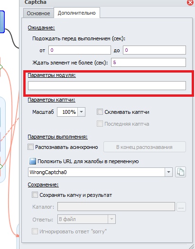Switch to the Основное tab
The height and width of the screenshot is (249, 195).
click(38, 13)
